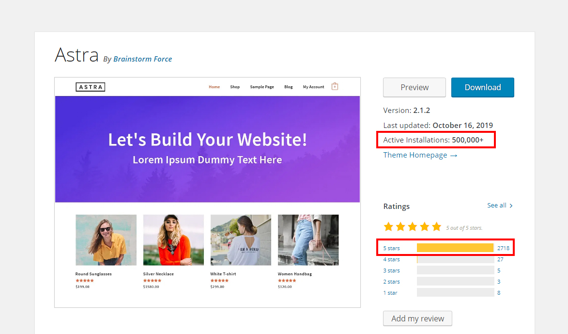Click the 5 three-star review count
568x334 pixels.
pos(499,271)
